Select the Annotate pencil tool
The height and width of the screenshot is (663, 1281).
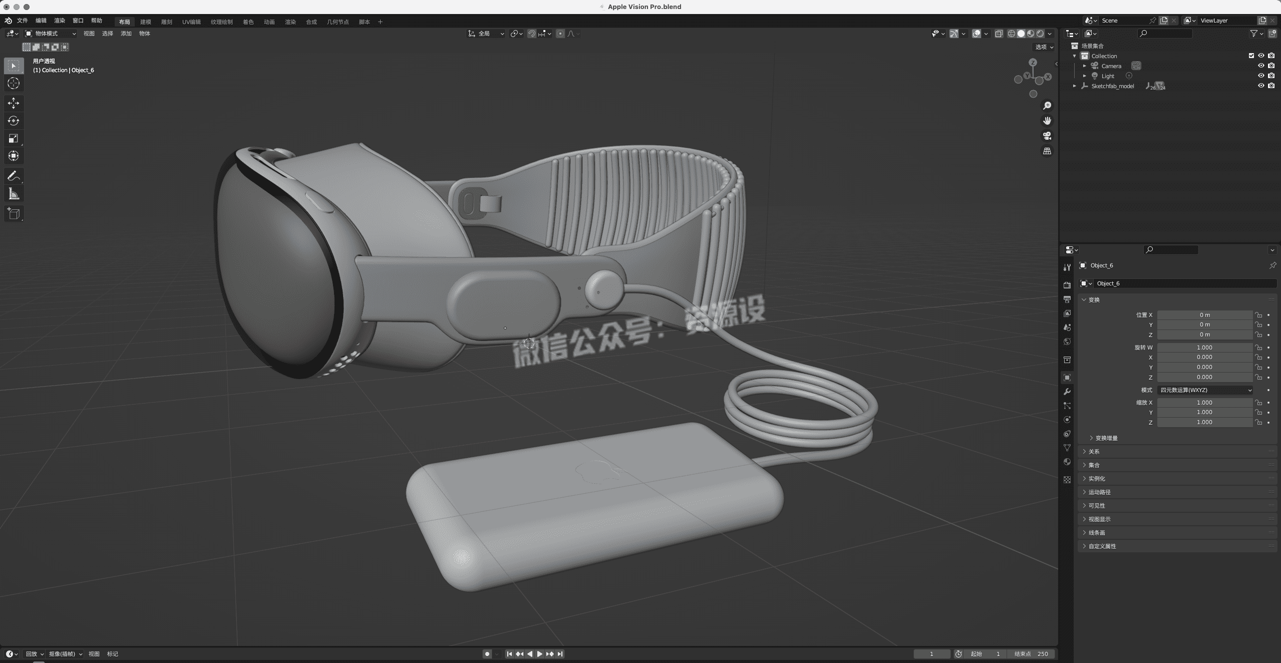pos(14,176)
